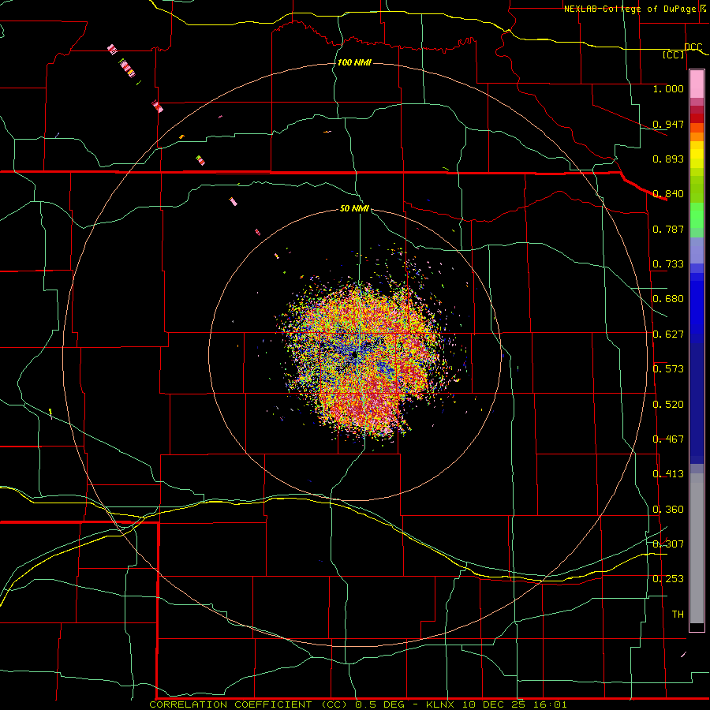
Task: Click the 50 NMI range ring label
Action: (x=354, y=208)
